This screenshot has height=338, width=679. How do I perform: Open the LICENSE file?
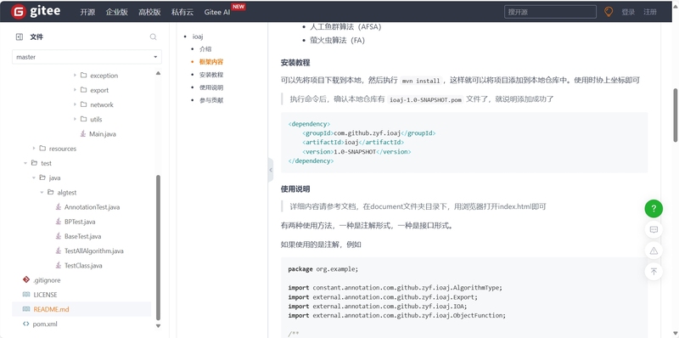[45, 295]
